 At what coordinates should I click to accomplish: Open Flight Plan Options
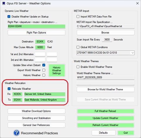coord(36,33)
